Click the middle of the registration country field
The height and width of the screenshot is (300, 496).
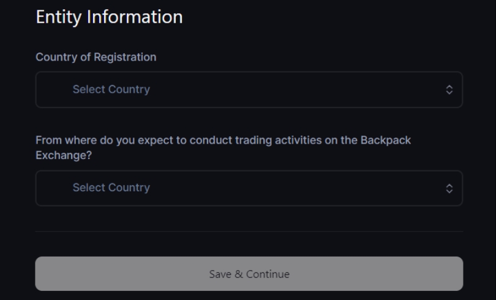coord(249,90)
